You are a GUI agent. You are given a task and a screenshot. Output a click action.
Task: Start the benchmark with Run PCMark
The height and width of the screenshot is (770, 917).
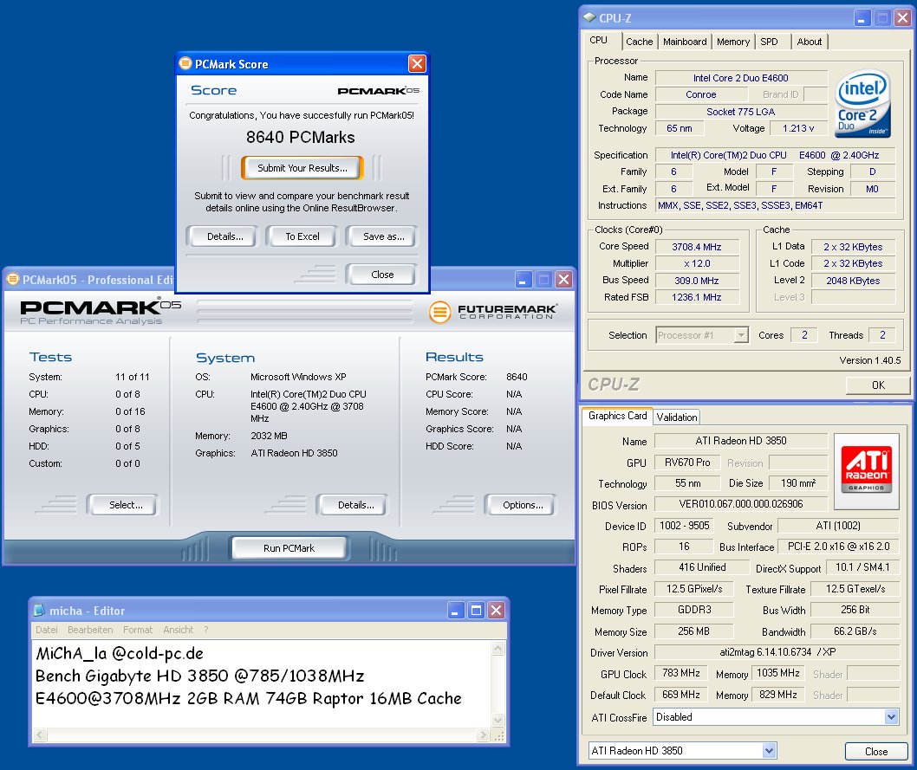[289, 548]
